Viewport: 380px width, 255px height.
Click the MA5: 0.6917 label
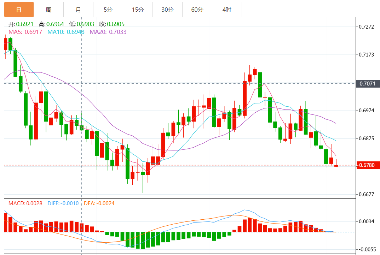25,32
